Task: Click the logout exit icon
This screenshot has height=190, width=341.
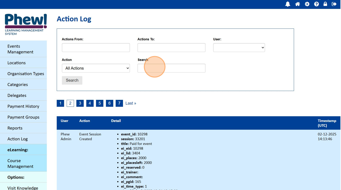Action: pyautogui.click(x=334, y=4)
